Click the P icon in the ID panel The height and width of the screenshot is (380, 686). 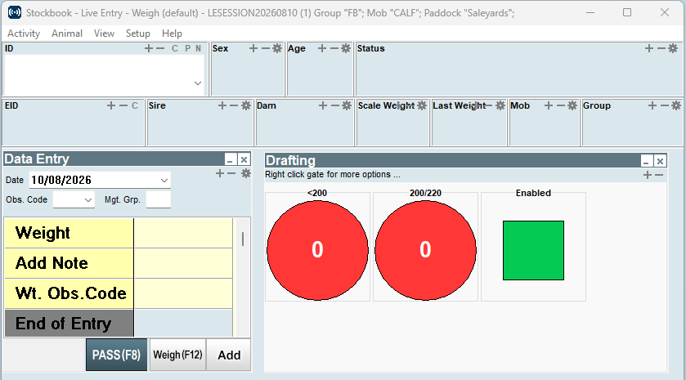click(x=188, y=48)
